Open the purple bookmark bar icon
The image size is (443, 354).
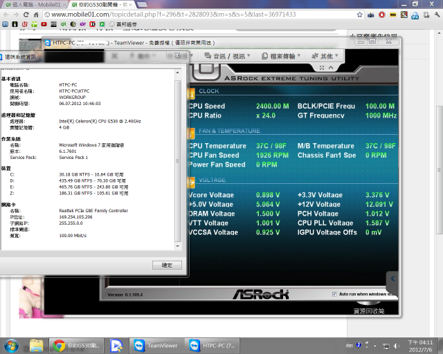[x=83, y=24]
